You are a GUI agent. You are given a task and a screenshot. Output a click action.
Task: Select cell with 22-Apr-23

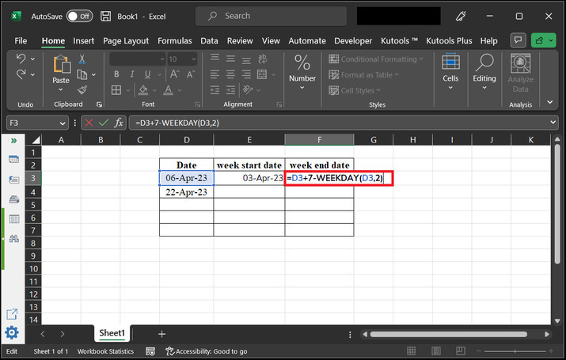pyautogui.click(x=186, y=192)
